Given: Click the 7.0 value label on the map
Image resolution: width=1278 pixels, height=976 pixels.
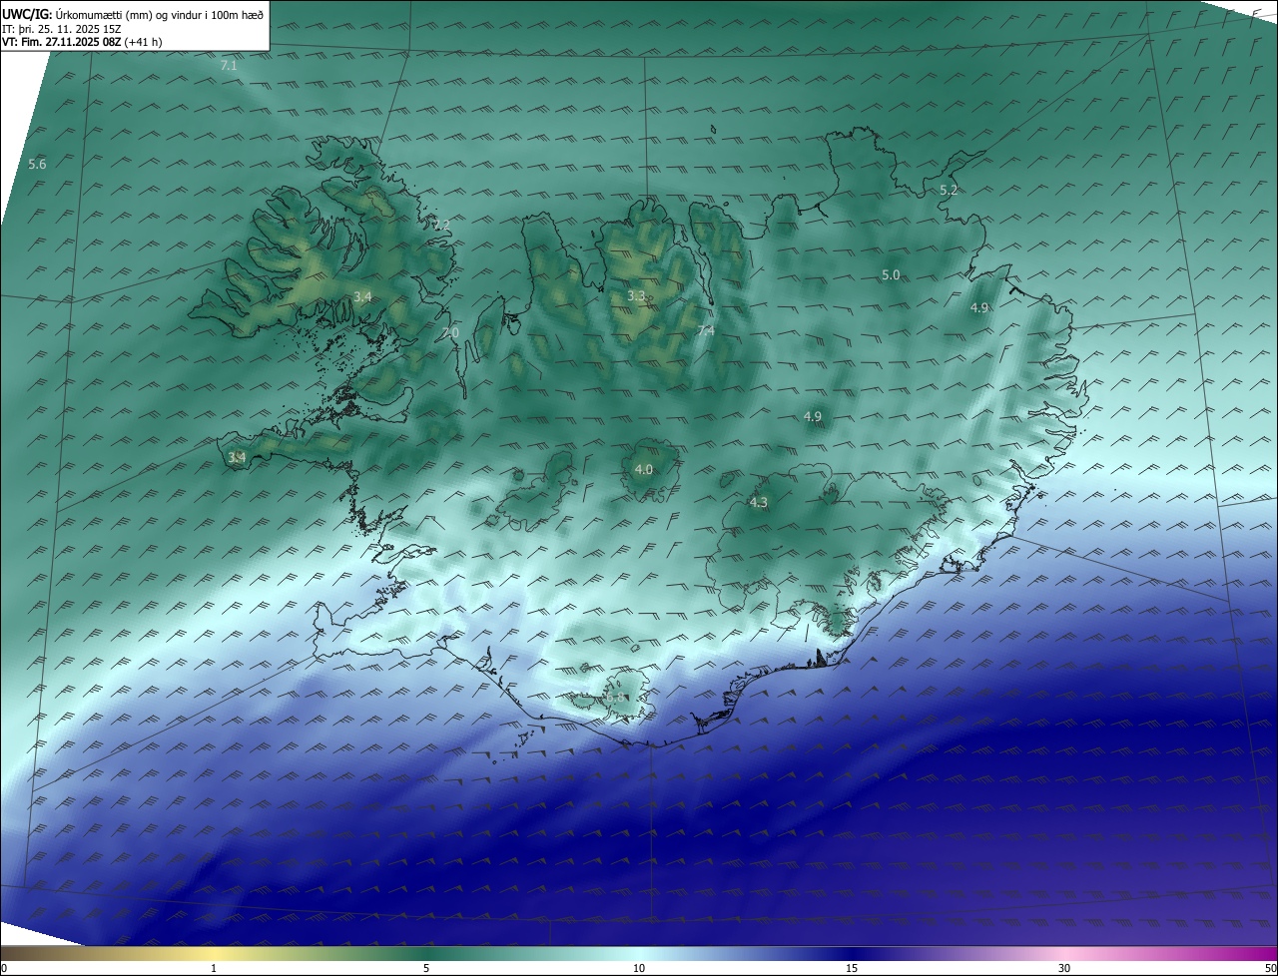Looking at the screenshot, I should click(450, 332).
